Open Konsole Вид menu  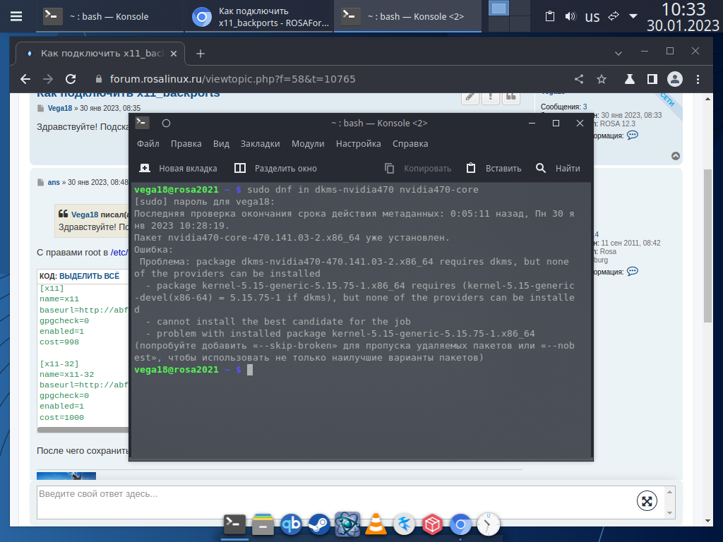(221, 144)
